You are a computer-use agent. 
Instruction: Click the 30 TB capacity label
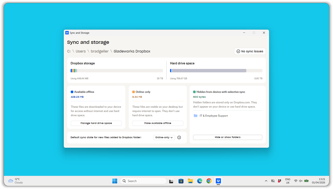tap(160, 78)
